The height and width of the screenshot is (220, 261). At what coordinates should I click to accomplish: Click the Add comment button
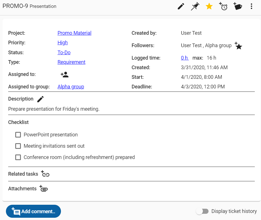pyautogui.click(x=33, y=211)
